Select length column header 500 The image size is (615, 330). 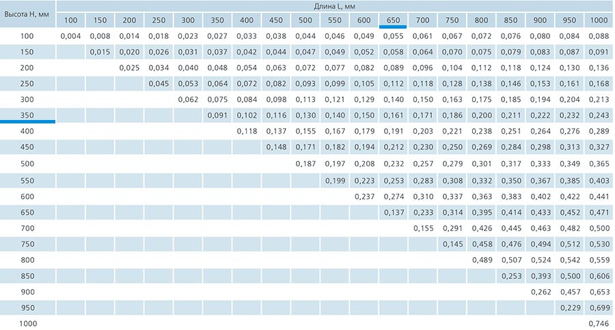point(305,20)
